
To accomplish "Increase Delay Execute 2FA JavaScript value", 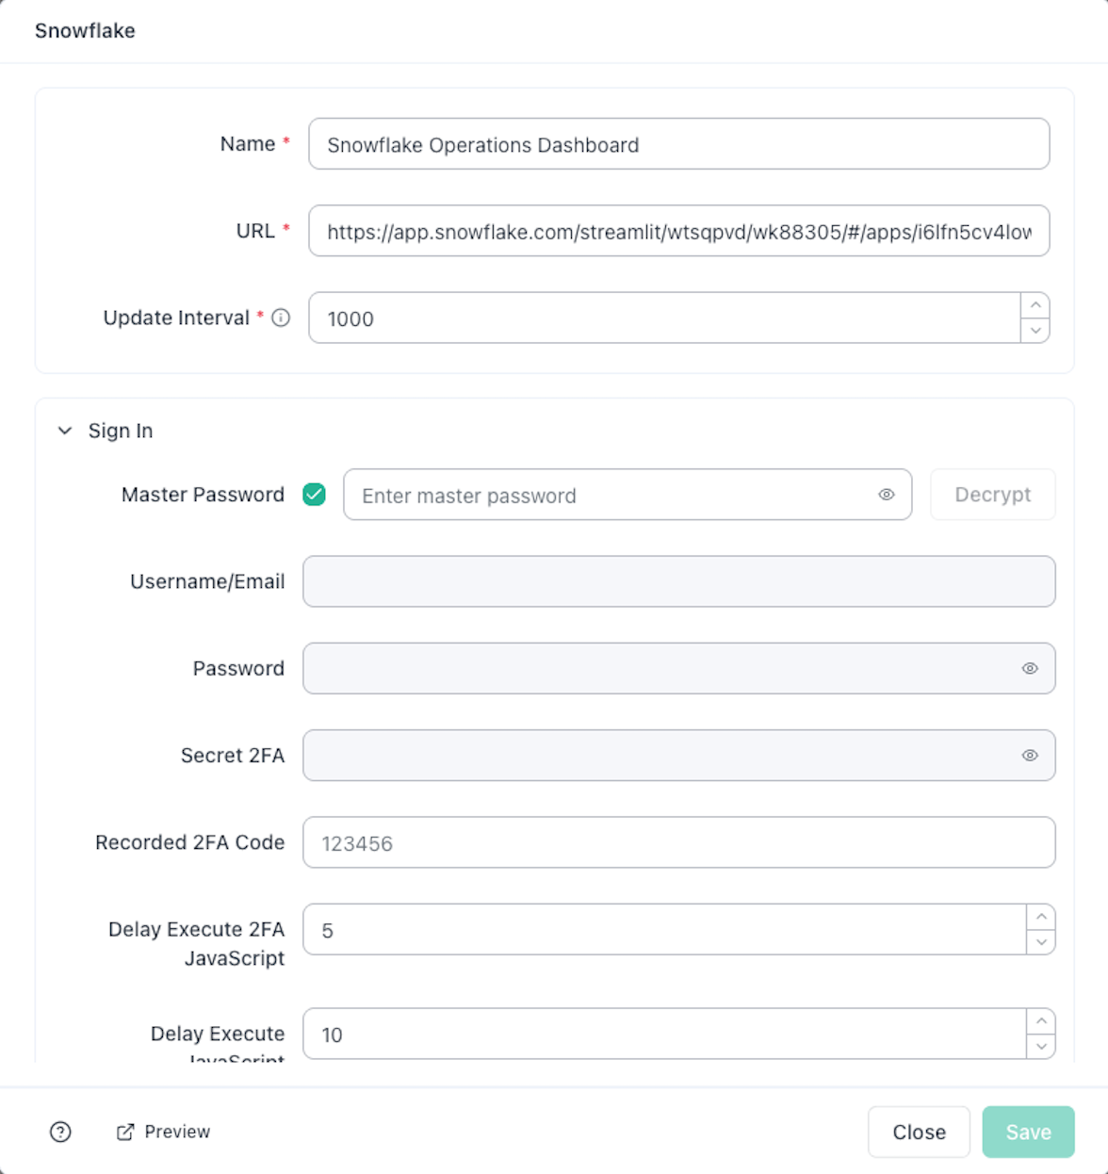I will (1040, 917).
